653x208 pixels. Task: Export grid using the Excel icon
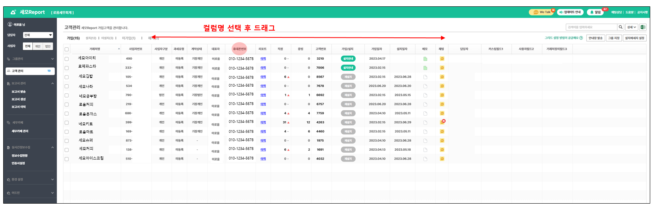coord(643,27)
